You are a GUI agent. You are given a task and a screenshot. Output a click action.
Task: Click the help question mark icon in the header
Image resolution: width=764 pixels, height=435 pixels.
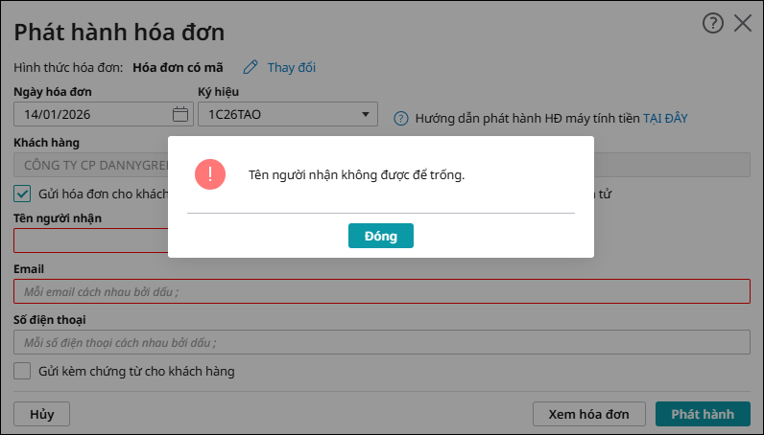pyautogui.click(x=712, y=24)
